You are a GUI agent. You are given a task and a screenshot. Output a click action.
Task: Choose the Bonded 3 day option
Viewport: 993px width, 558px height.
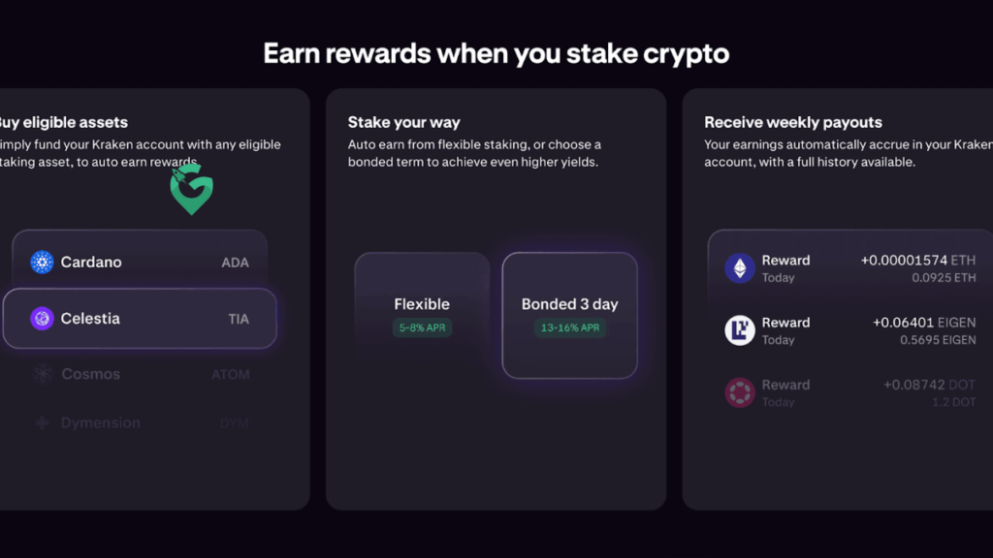click(569, 314)
